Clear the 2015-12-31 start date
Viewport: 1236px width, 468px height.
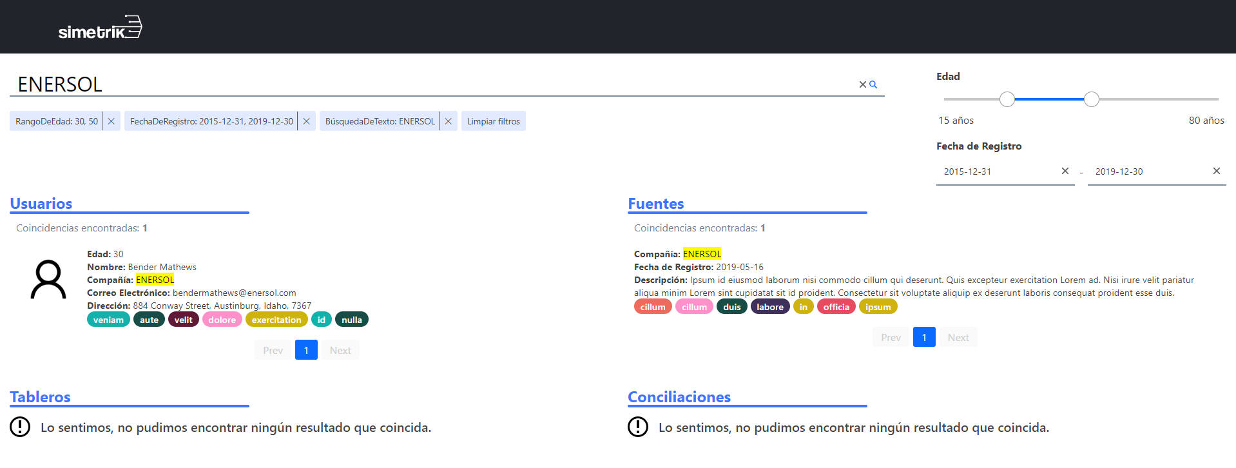pos(1065,171)
